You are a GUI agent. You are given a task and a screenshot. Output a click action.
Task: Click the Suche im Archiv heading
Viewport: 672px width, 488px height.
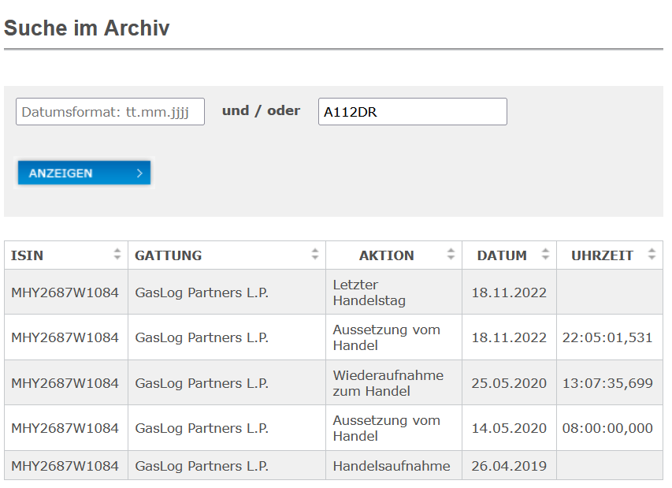(87, 28)
